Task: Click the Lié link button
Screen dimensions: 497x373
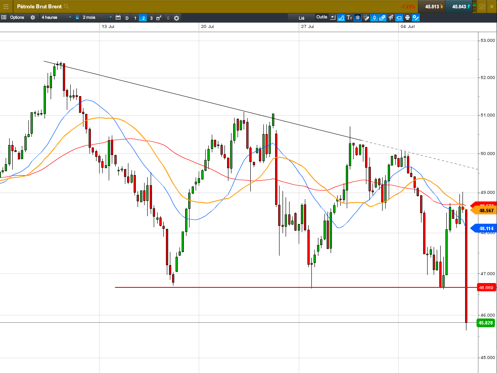Action: point(301,18)
